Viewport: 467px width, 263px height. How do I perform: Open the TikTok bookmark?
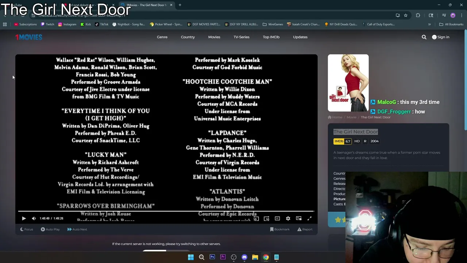pos(102,24)
